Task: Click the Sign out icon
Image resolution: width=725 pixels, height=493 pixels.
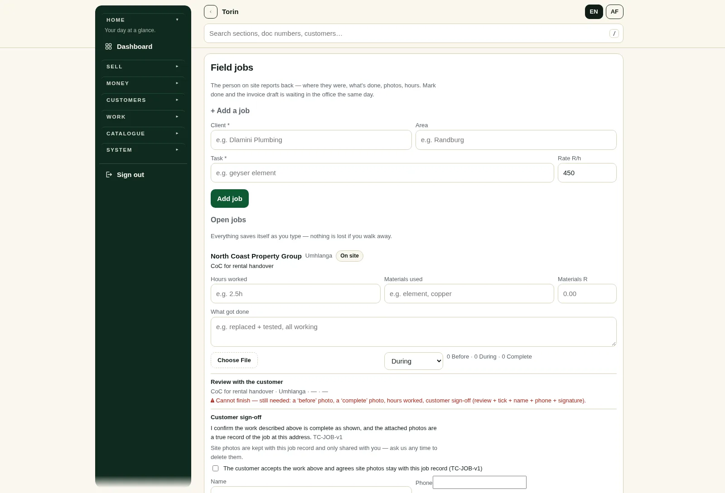Action: (109, 175)
